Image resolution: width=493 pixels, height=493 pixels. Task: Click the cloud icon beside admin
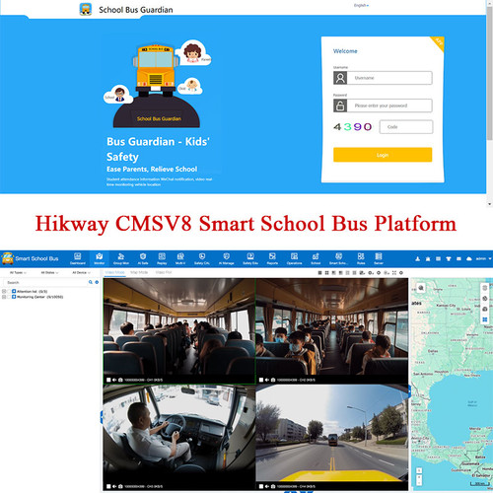point(469,259)
